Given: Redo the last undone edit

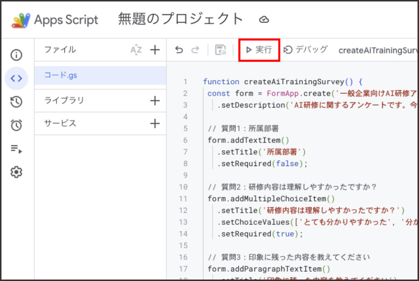Looking at the screenshot, I should tap(195, 49).
